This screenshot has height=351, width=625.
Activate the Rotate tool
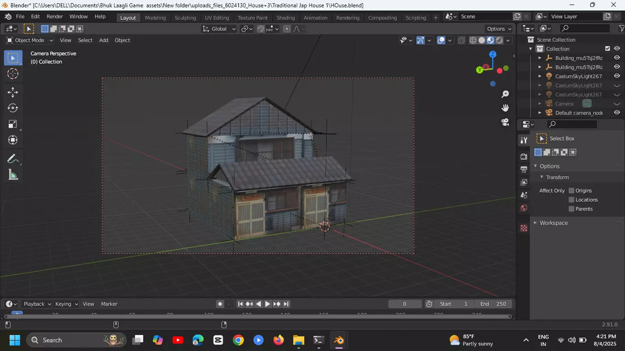12,108
